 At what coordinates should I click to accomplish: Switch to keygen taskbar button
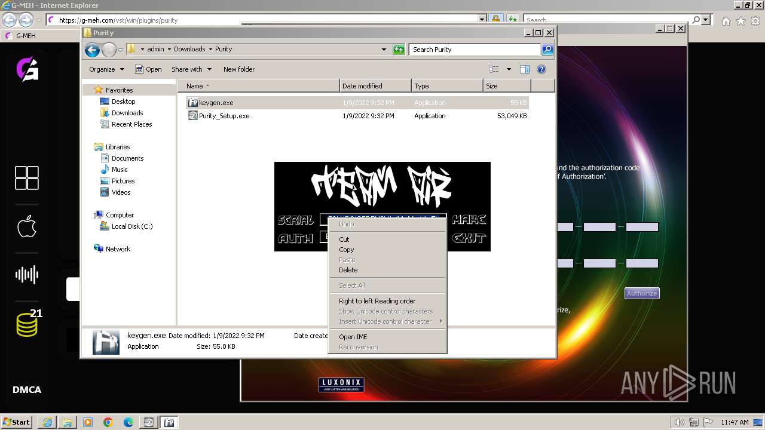point(169,422)
